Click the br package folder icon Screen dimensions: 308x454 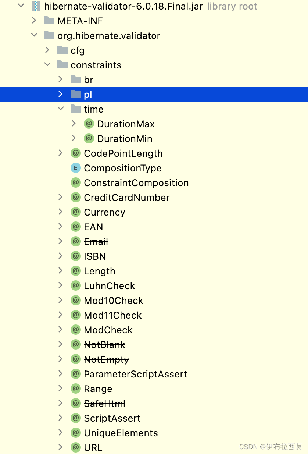point(76,79)
